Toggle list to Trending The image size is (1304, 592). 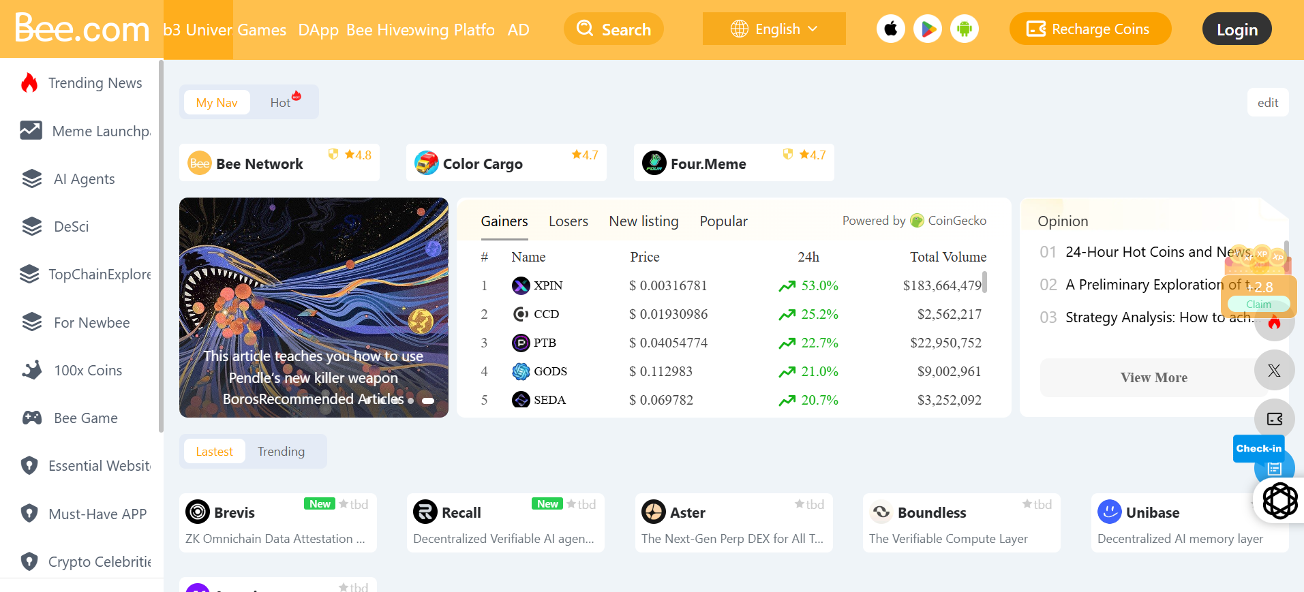click(x=281, y=452)
